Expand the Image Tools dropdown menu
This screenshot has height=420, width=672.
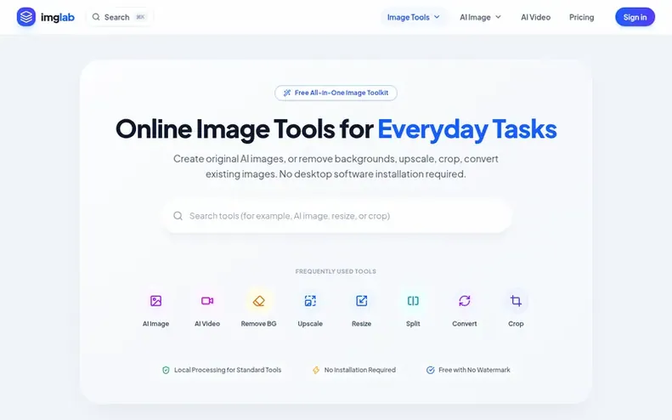pyautogui.click(x=413, y=17)
